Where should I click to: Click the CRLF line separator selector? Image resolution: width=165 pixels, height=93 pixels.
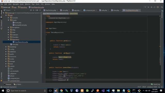(x=144, y=87)
